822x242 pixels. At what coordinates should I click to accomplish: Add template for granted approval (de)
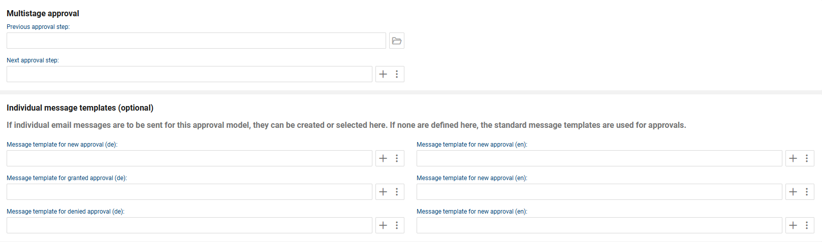tap(383, 192)
